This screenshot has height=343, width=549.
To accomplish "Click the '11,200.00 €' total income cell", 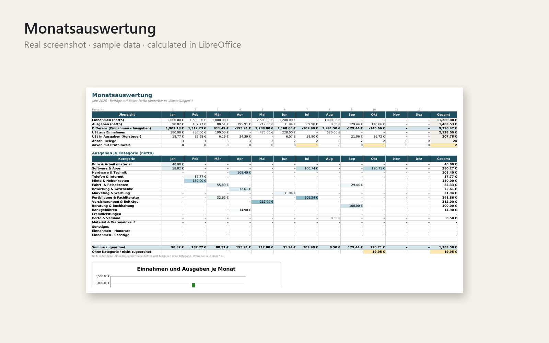I will (444, 120).
